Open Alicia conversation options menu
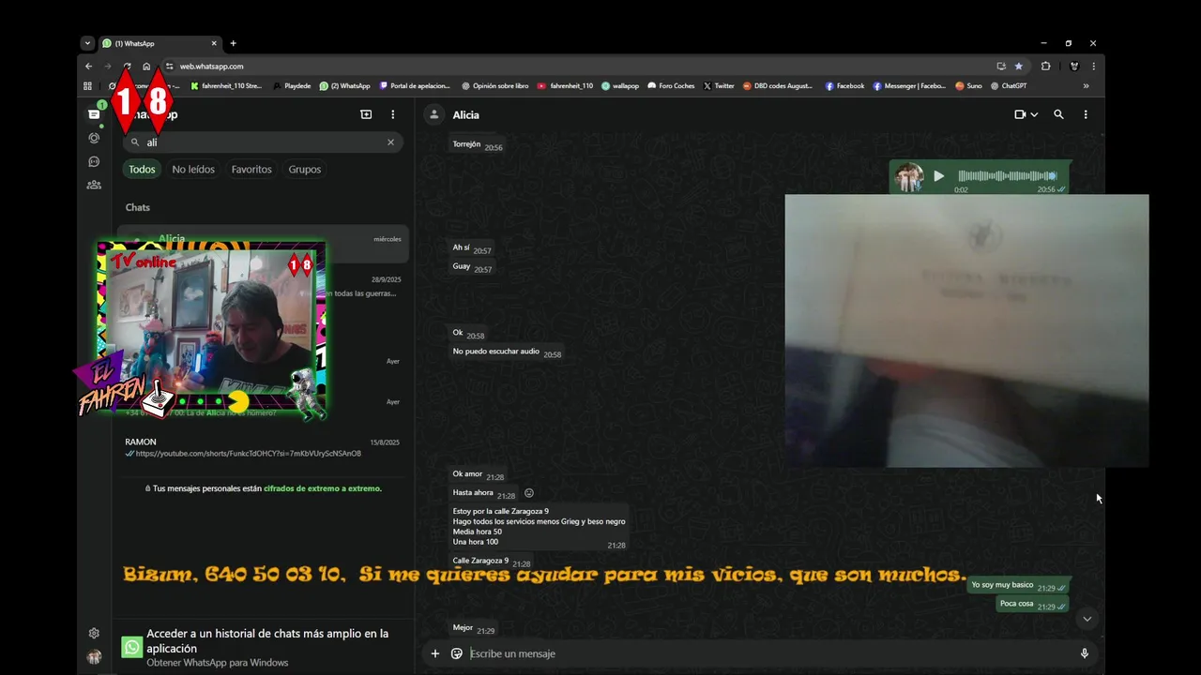This screenshot has height=675, width=1201. (x=1086, y=114)
